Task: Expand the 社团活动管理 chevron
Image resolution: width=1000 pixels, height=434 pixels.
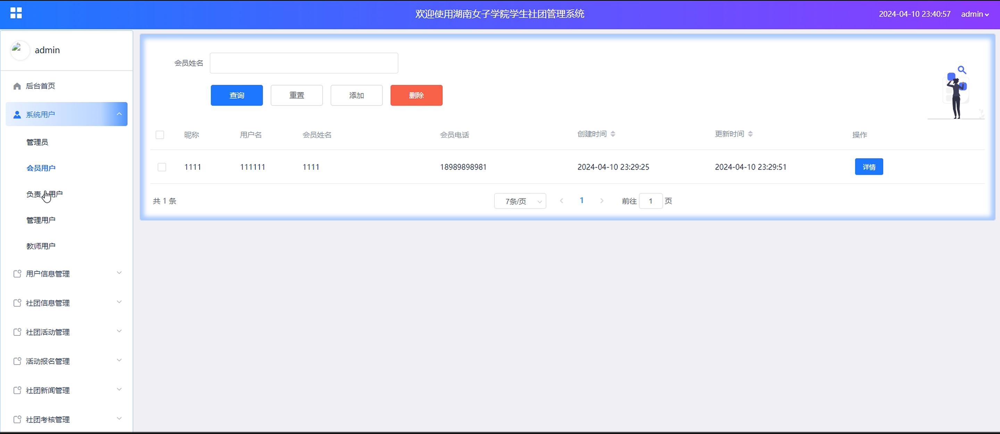Action: coord(119,331)
